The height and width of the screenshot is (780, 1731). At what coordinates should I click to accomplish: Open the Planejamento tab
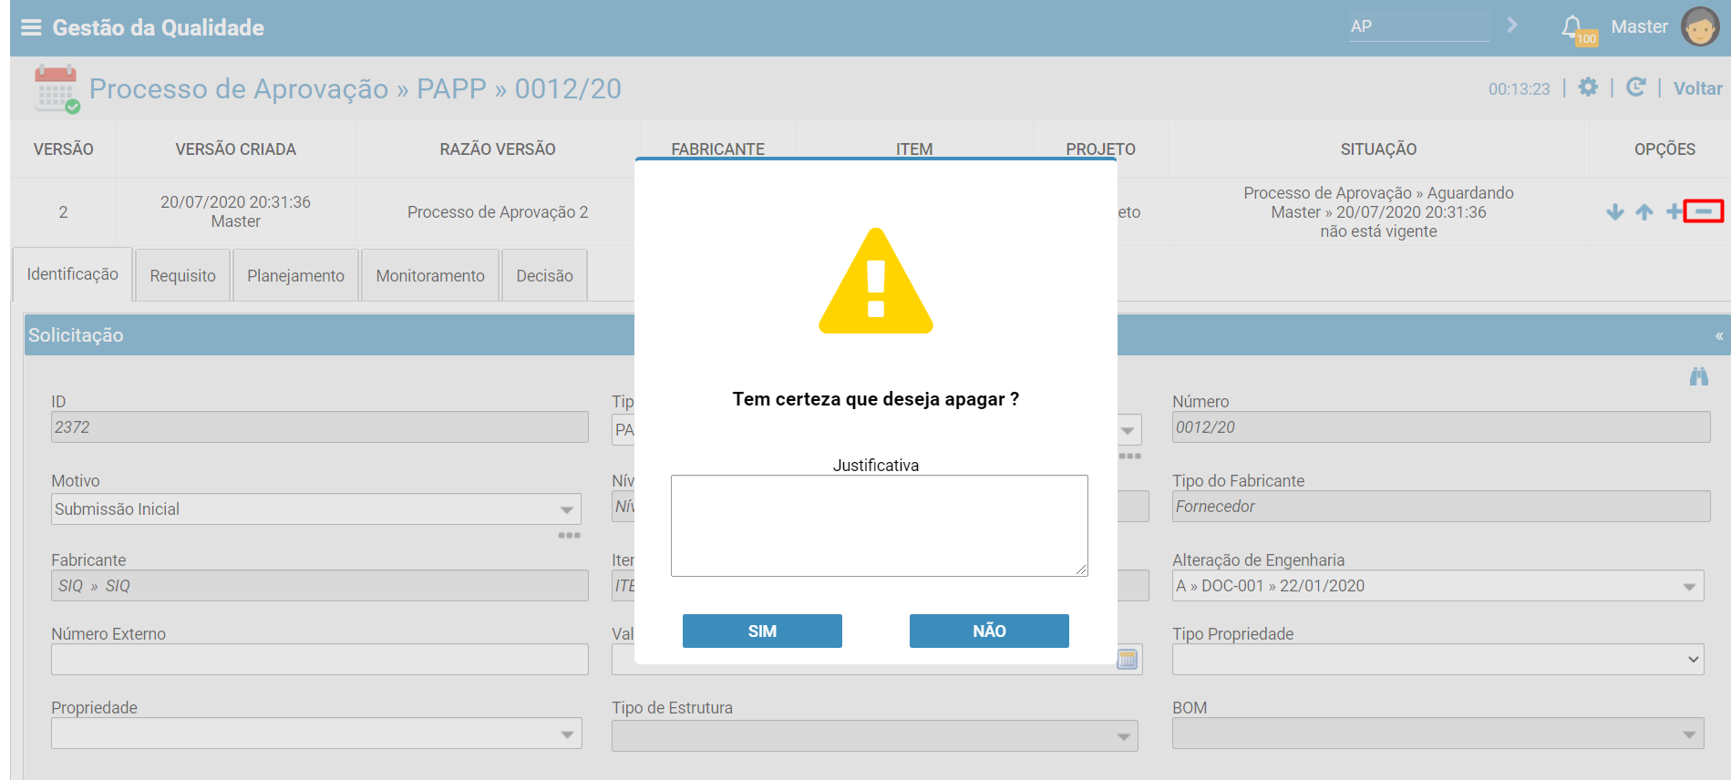coord(295,275)
